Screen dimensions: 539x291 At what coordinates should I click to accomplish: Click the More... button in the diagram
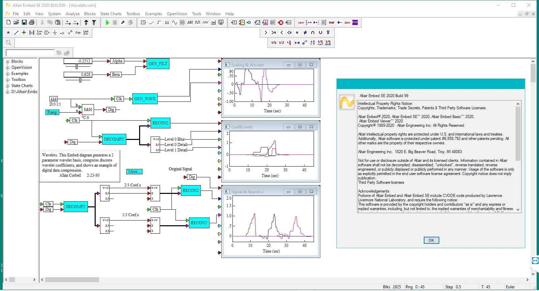(x=134, y=172)
